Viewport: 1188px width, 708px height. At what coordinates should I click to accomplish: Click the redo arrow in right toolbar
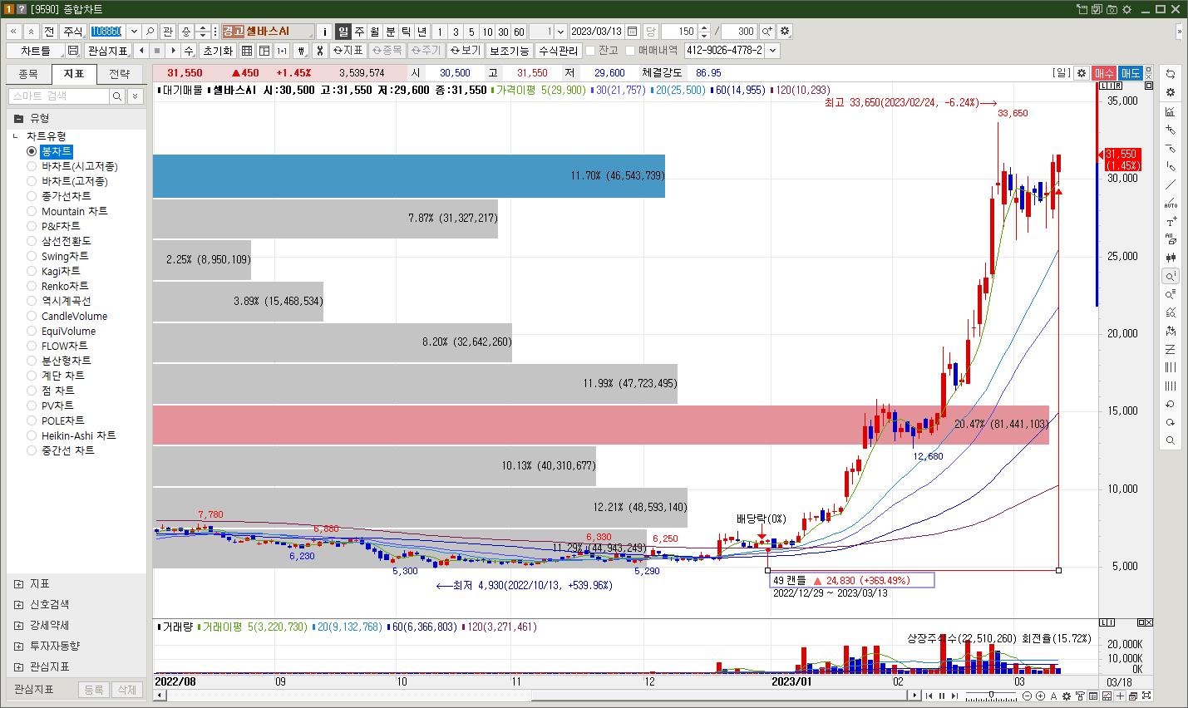click(1171, 422)
